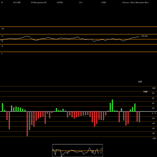Click the RSI axis label 70
The image size is (157, 157).
(x=2, y=36)
